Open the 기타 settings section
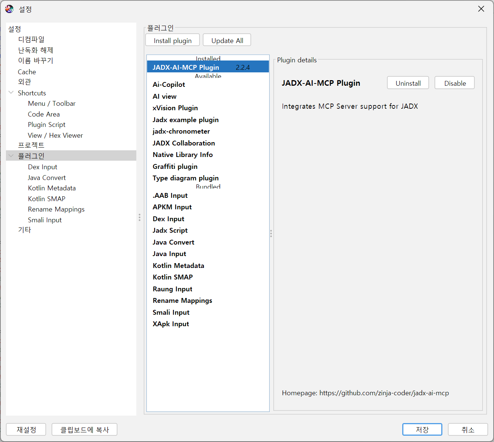 click(x=25, y=230)
